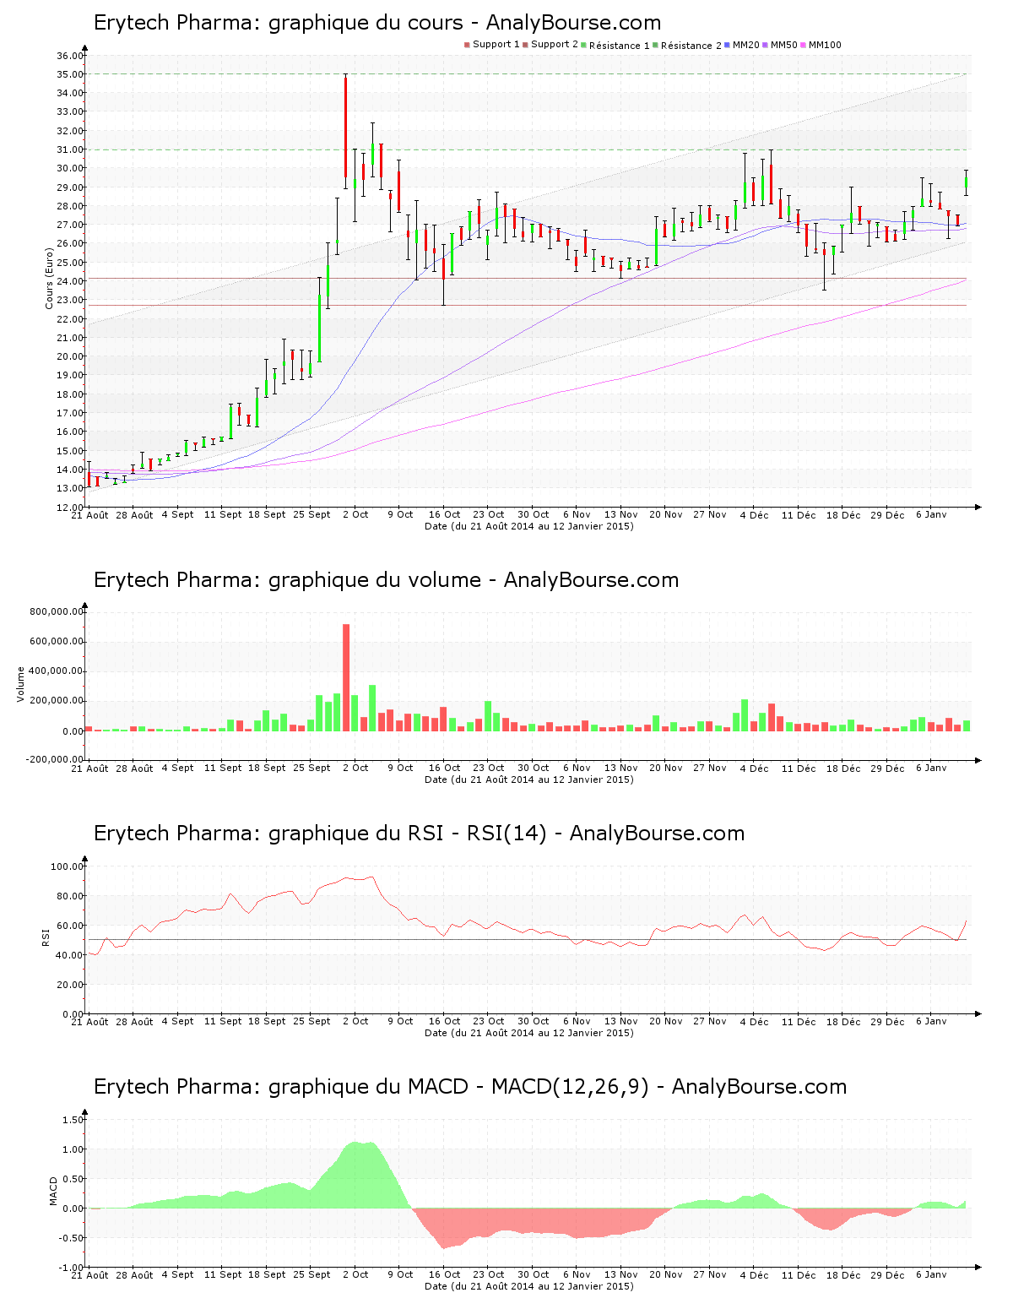Click '21 Août' date on volume chart
1013x1309 pixels.
click(x=89, y=768)
